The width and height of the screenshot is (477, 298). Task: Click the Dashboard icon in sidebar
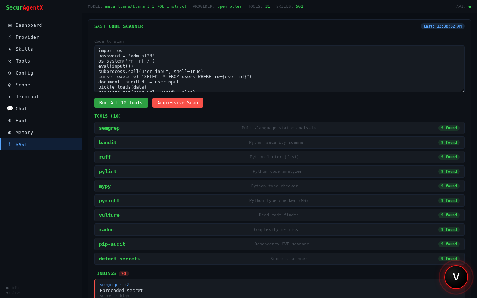[10, 25]
